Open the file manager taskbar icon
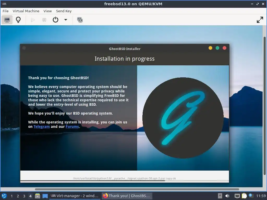 click(x=38, y=196)
